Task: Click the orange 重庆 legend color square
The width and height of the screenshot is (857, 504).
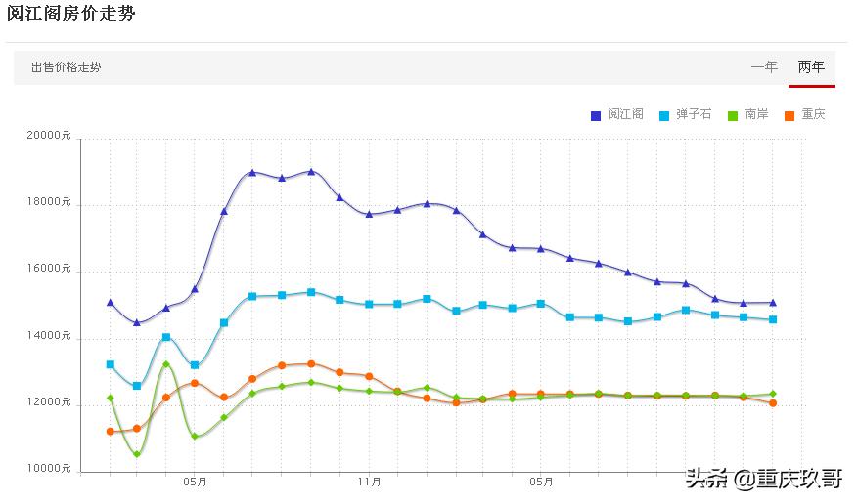Action: click(789, 115)
